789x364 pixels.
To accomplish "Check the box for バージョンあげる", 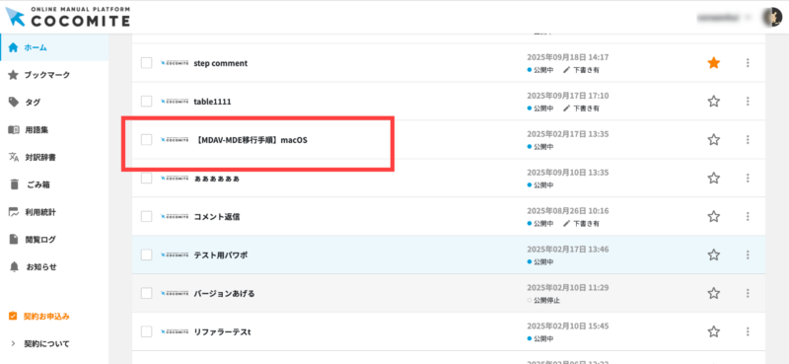I will point(146,293).
